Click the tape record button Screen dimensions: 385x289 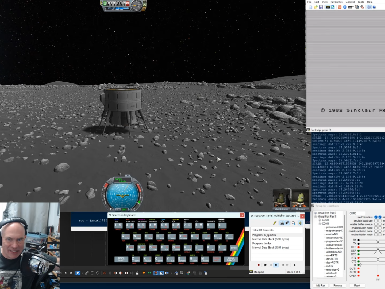tap(259, 265)
